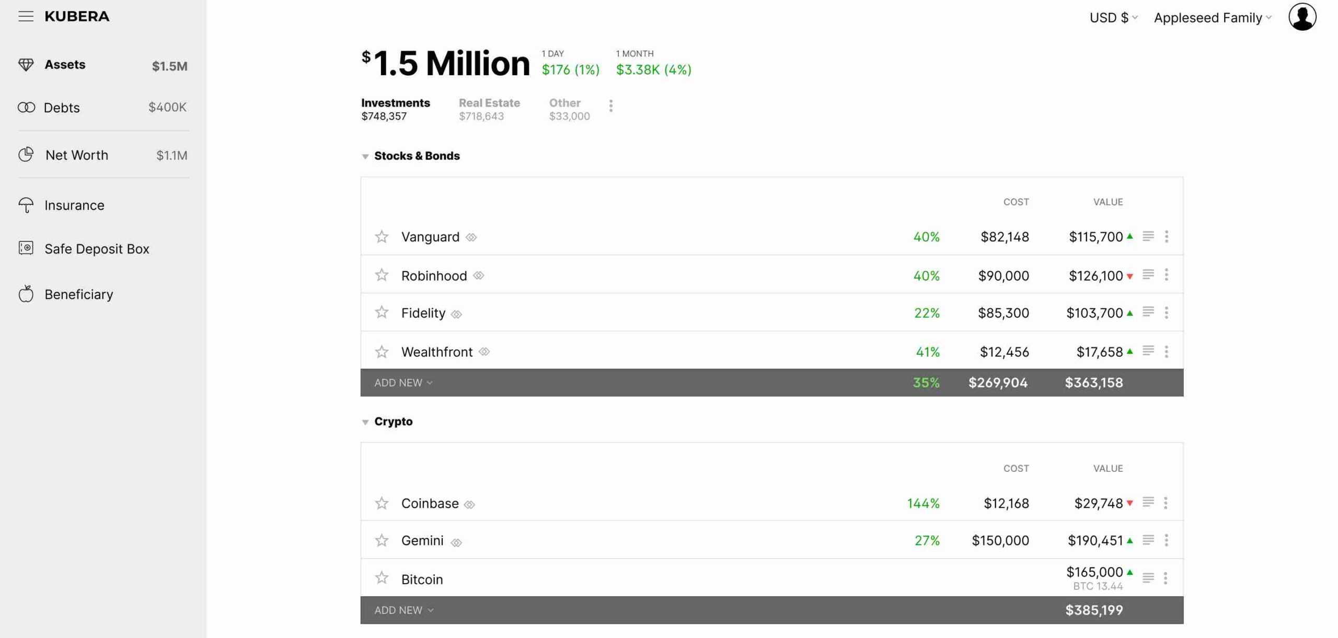Click the linked-account icon beside Coinbase

point(469,504)
